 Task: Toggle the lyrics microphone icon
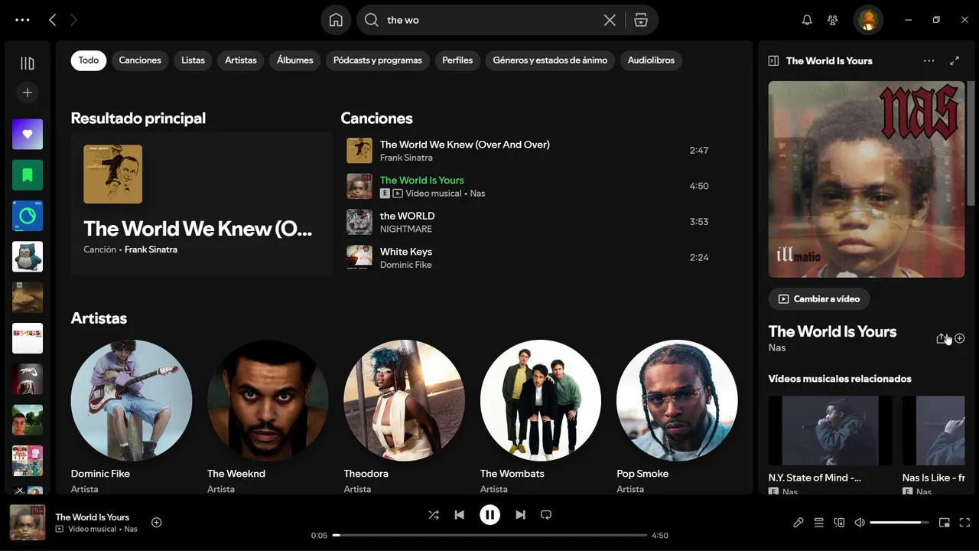tap(798, 523)
